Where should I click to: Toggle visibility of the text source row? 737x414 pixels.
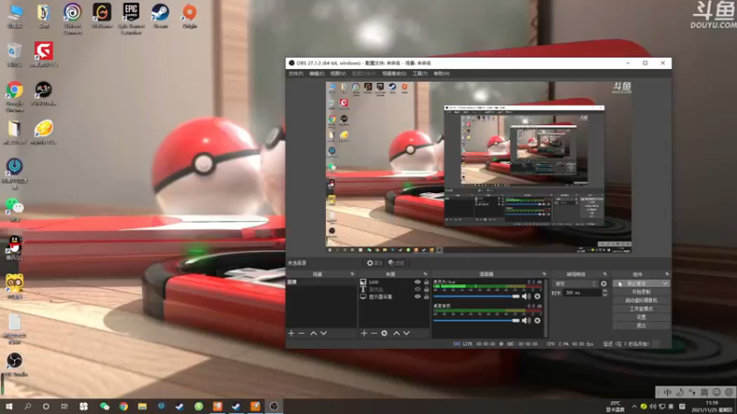coord(417,290)
